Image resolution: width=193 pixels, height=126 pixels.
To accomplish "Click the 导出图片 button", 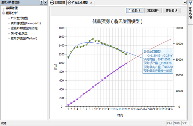I will [x=153, y=11].
